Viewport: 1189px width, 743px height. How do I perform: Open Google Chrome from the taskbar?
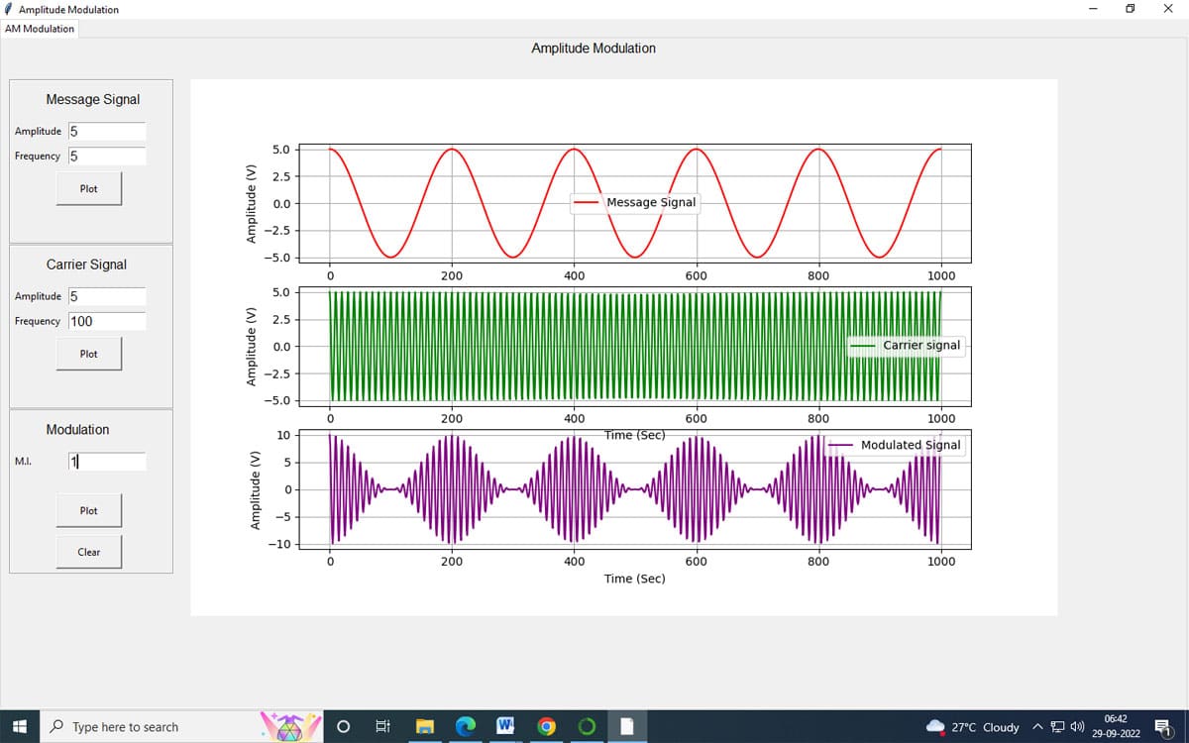pyautogui.click(x=546, y=726)
